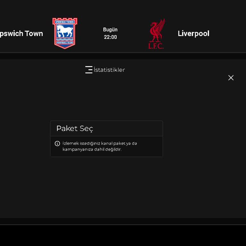
Task: Click the Bugün 22:00 match time
Action: 110,33
